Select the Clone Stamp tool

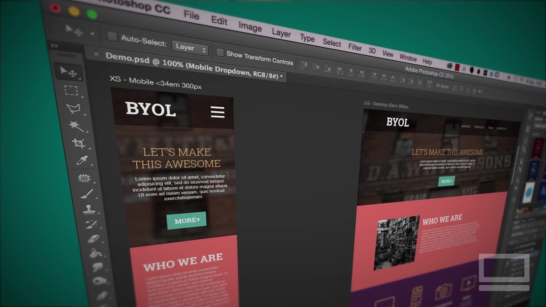click(x=89, y=209)
